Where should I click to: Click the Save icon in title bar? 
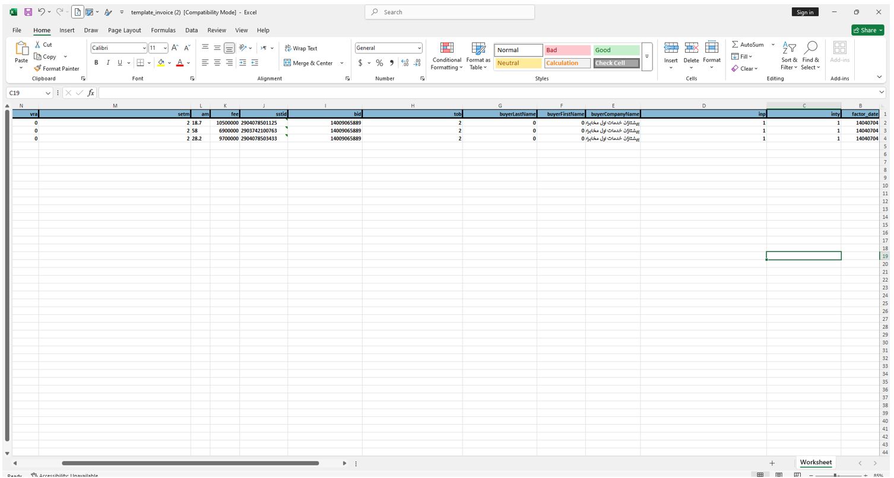click(28, 12)
